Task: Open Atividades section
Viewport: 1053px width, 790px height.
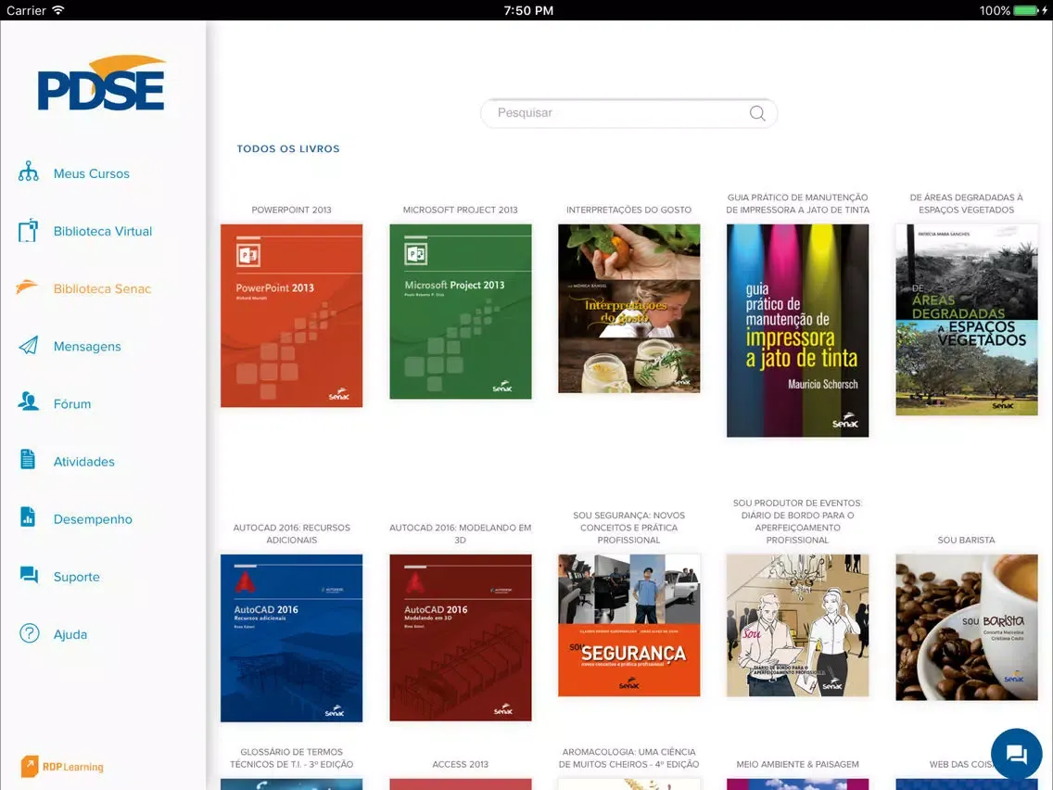Action: [x=84, y=462]
